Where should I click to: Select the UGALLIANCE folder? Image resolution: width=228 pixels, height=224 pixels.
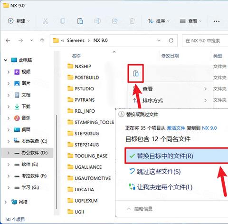85,167
